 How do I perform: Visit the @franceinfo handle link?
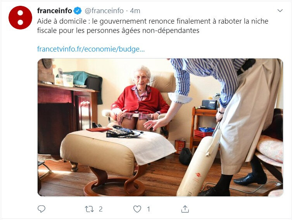coord(104,11)
